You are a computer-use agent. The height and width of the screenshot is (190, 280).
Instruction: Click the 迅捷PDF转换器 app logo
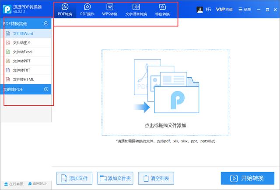point(7,9)
